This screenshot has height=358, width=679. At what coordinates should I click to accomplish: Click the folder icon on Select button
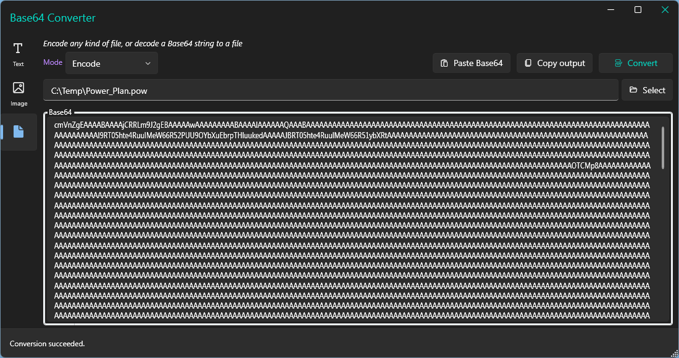point(633,90)
